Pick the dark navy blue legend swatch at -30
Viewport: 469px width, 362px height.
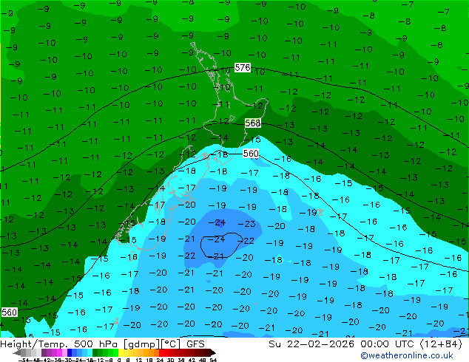[70, 352]
